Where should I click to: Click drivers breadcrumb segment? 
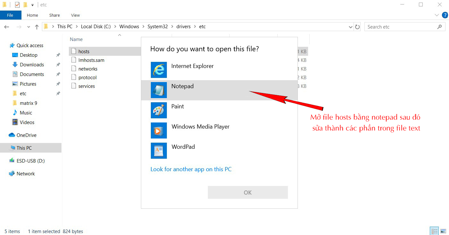coord(184,27)
